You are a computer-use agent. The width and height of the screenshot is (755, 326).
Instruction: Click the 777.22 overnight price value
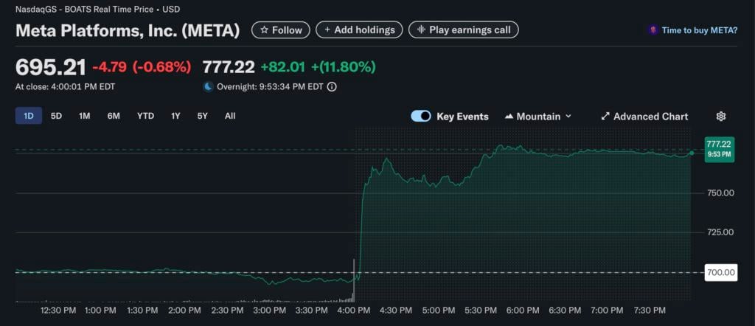point(229,67)
